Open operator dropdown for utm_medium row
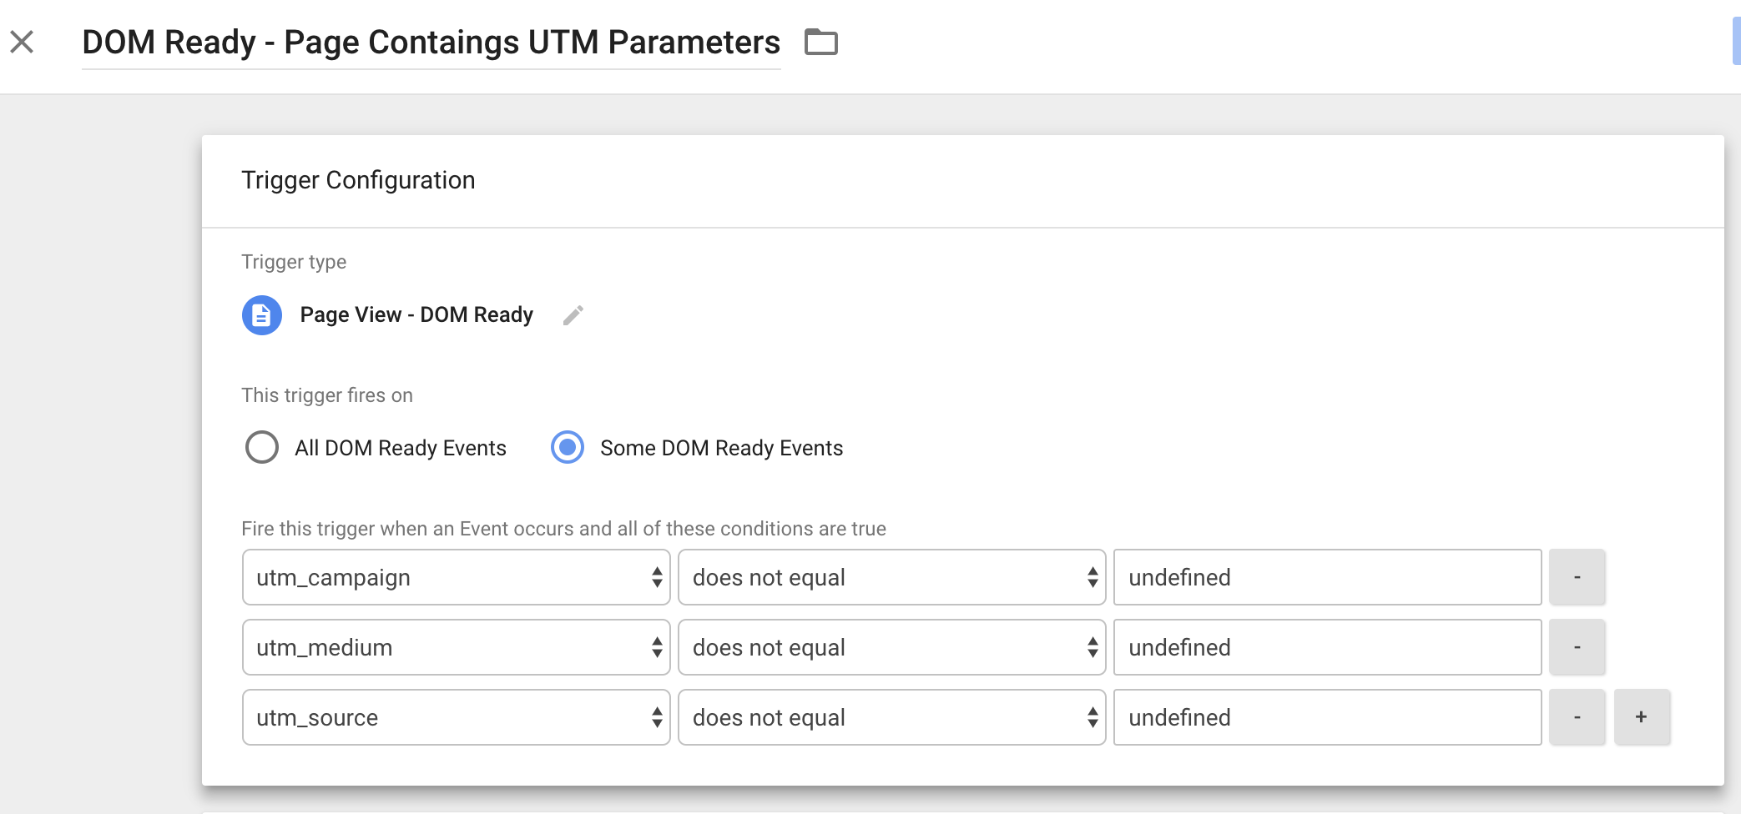The height and width of the screenshot is (814, 1741). pyautogui.click(x=891, y=647)
